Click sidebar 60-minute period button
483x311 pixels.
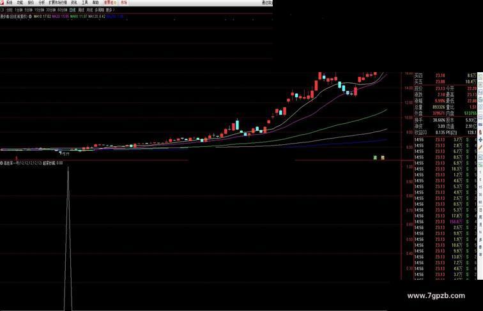(x=480, y=202)
